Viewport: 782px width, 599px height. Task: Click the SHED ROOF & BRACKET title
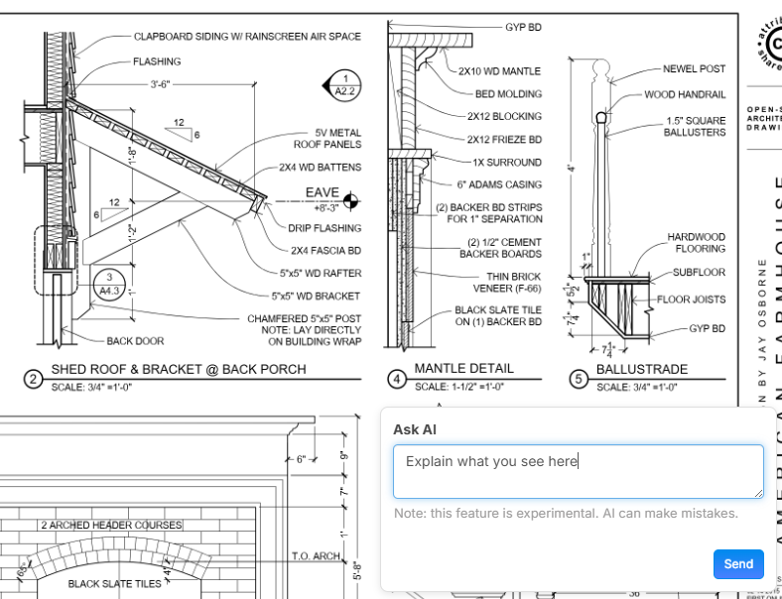(179, 370)
